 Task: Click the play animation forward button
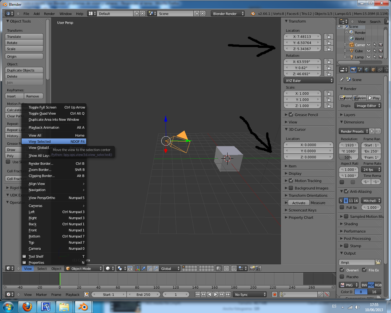point(216,294)
